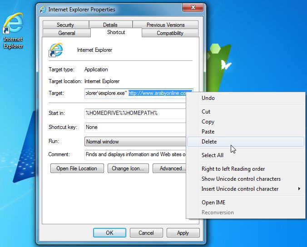Switch to the Security tab
Screen dimensions: 307x247
[65, 25]
